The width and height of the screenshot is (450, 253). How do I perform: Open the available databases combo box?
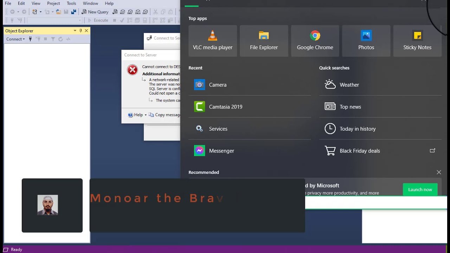54,20
